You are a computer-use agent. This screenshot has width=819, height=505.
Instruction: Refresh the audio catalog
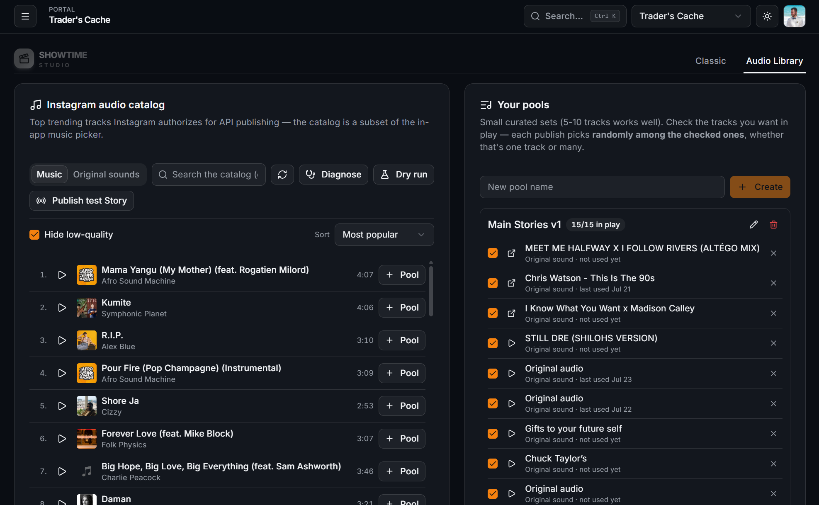282,175
